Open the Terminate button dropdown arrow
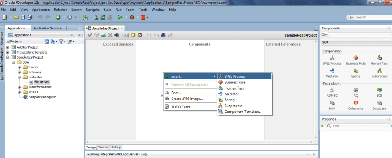Viewport: 392px width, 158px height. tap(147, 18)
